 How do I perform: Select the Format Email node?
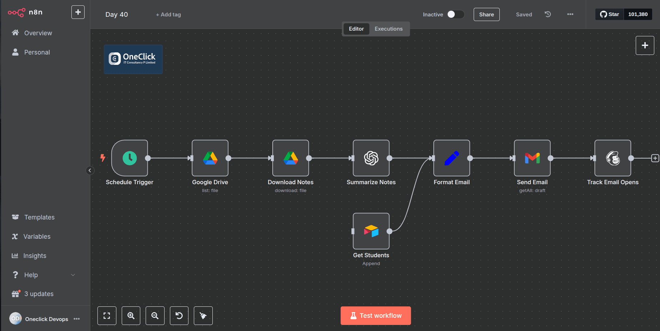point(452,158)
